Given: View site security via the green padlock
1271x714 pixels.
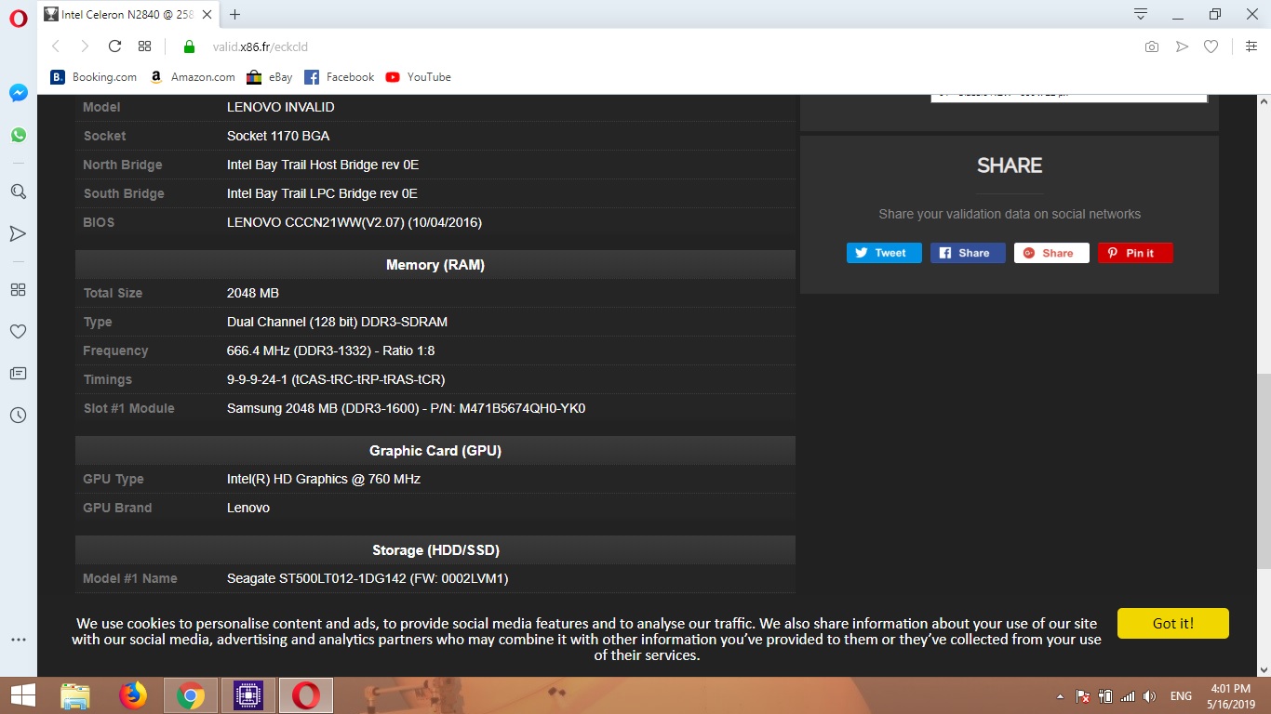Looking at the screenshot, I should tap(189, 46).
